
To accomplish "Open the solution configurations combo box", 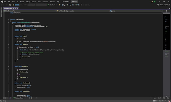I will click(x=32, y=5).
